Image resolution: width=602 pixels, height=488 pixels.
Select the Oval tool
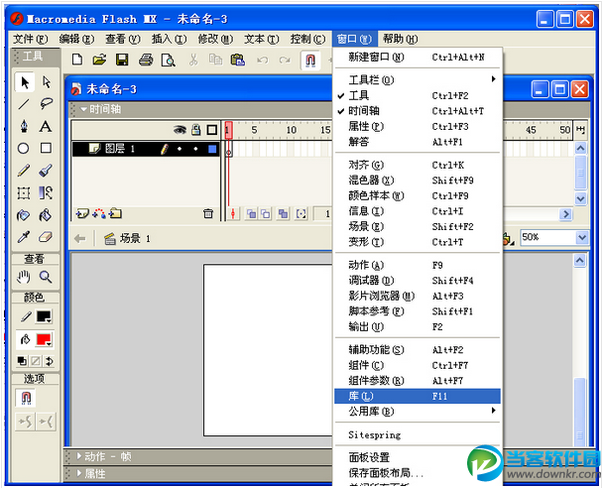pos(23,148)
